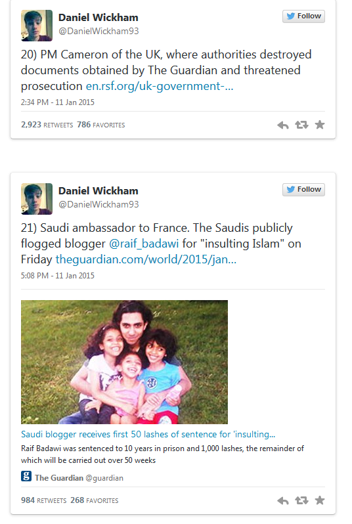Screen dimensions: 352x524
Task: Favorite the Saudi ambassador tweet with star
Action: click(320, 500)
